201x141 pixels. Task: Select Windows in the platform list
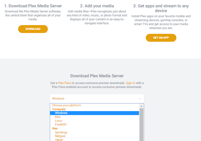[95, 113]
